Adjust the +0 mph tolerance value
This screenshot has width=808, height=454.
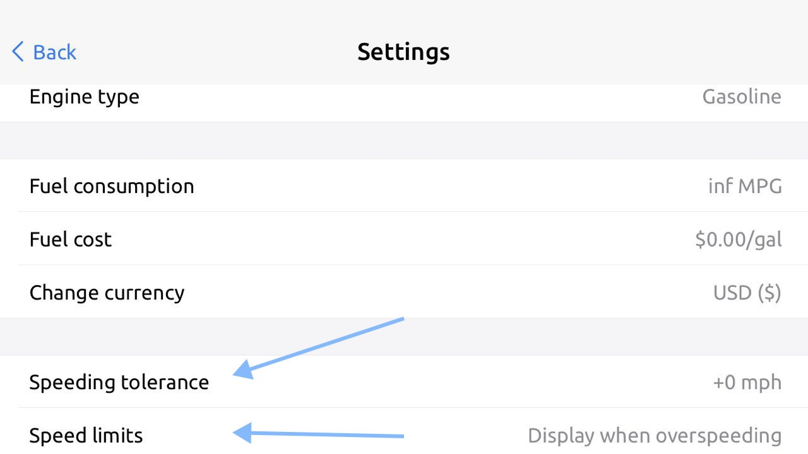pyautogui.click(x=747, y=382)
